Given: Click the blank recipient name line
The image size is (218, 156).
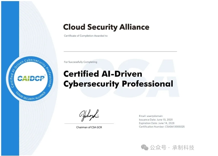Looking at the screenshot, I should 120,51.
